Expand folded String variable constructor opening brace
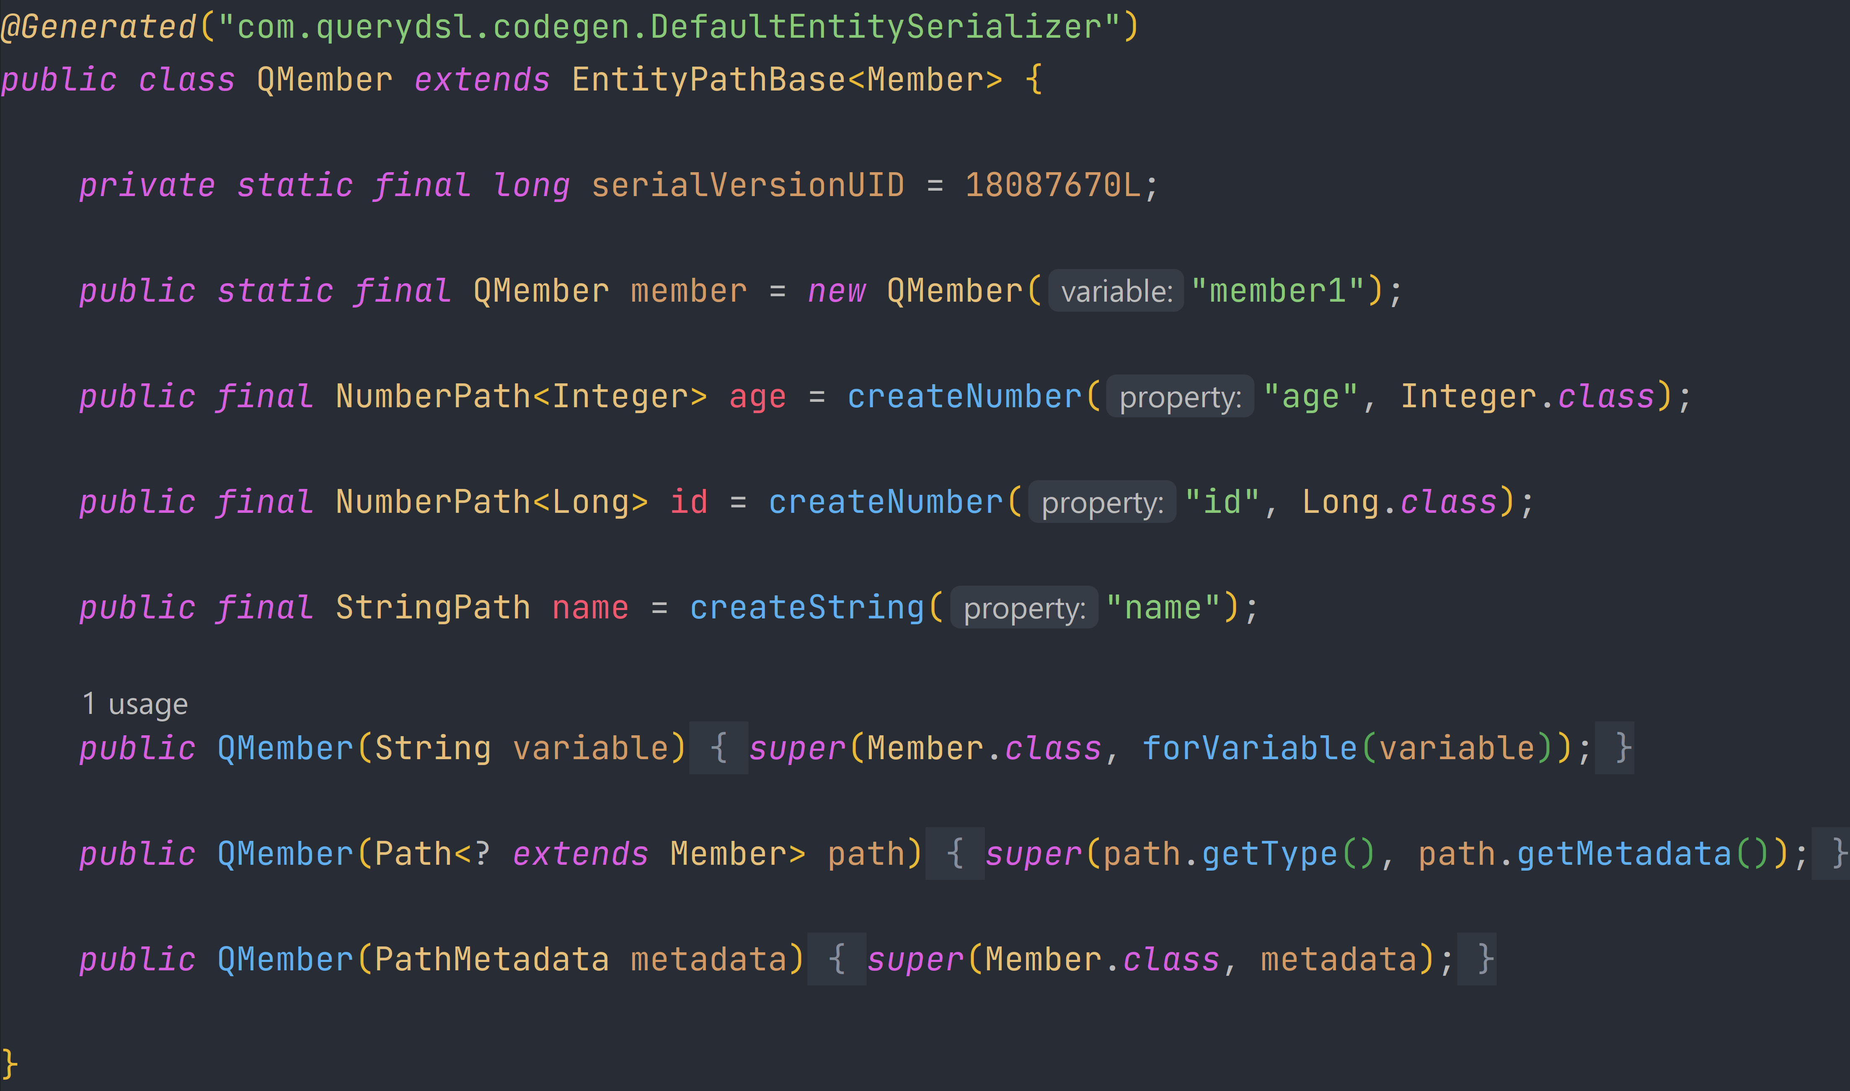This screenshot has width=1850, height=1091. coord(719,748)
